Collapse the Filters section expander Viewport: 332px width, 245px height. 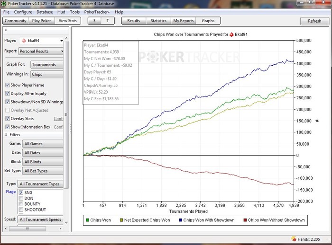[x=6, y=135]
